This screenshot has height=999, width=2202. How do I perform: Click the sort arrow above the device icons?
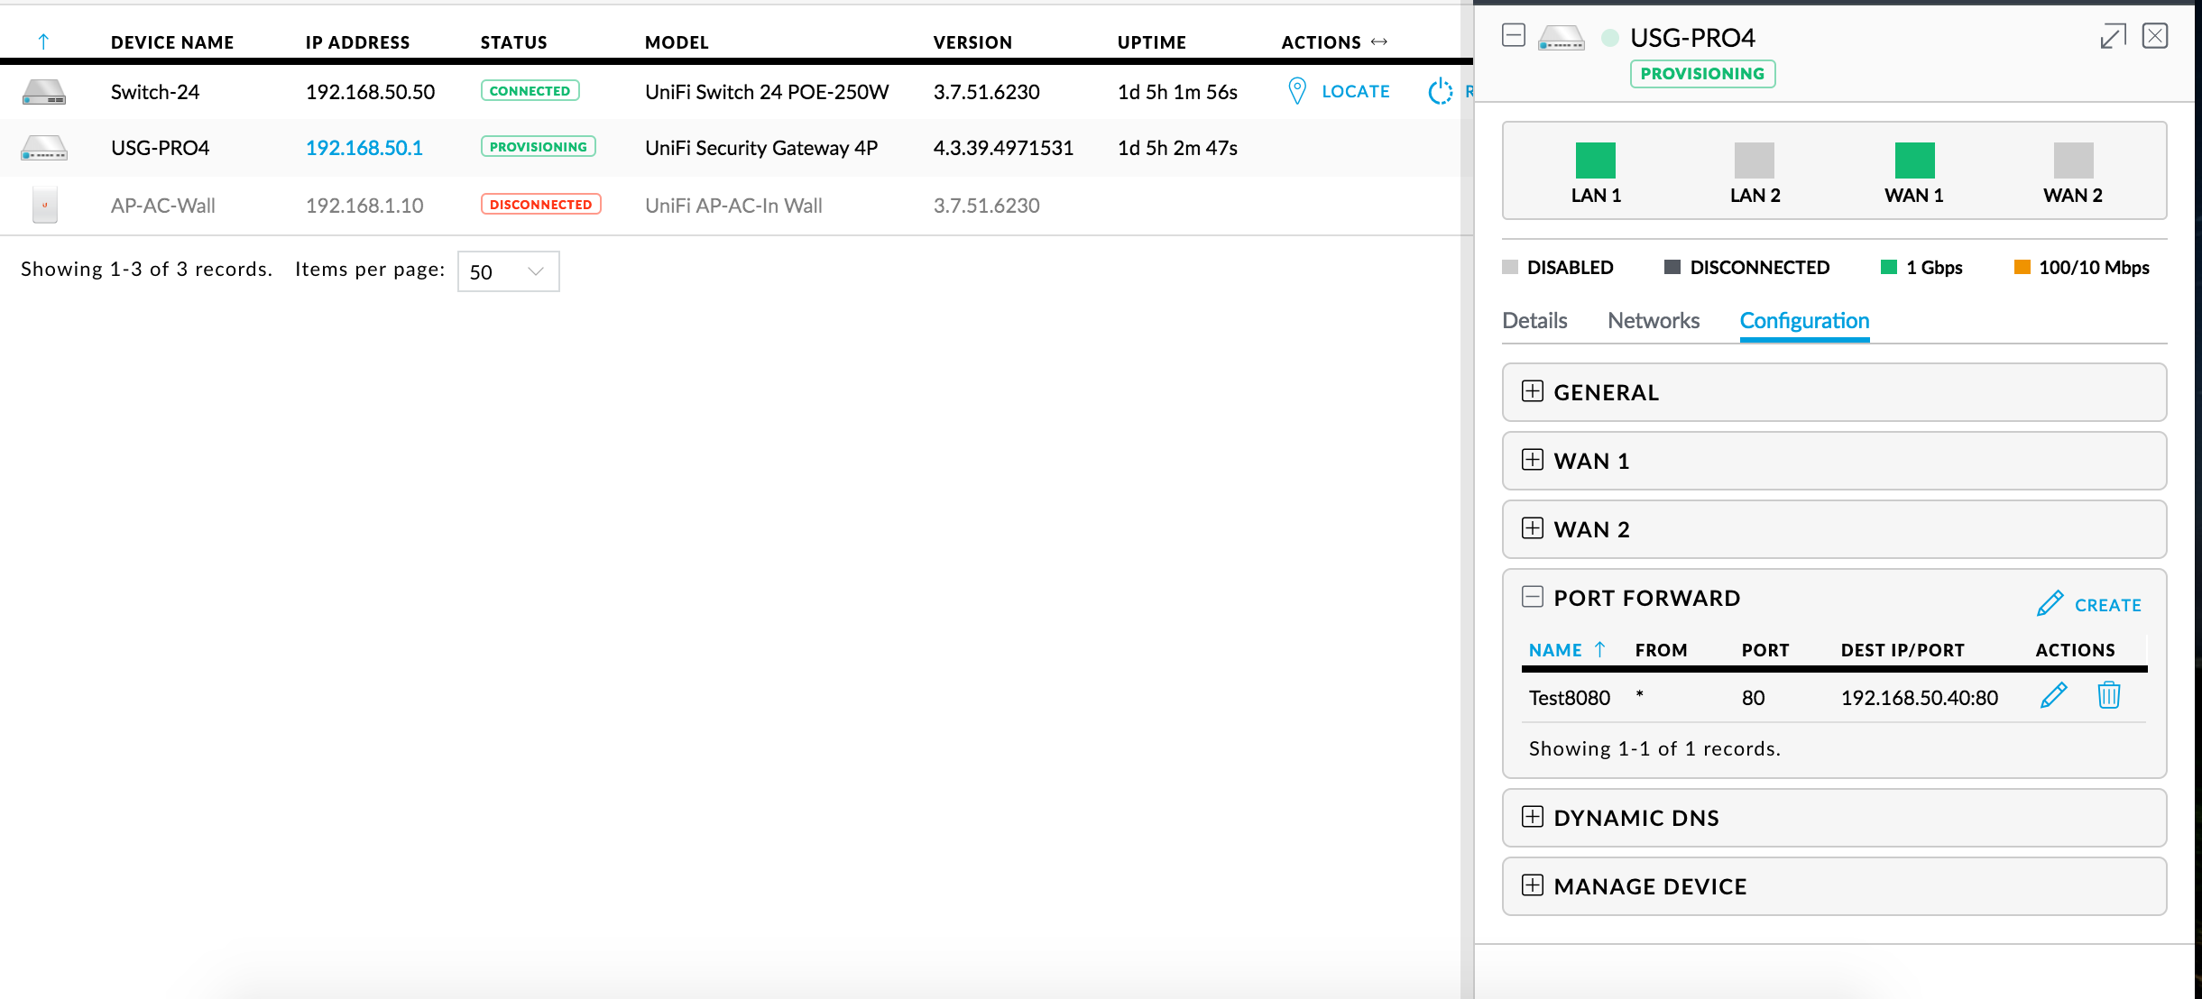(x=43, y=41)
